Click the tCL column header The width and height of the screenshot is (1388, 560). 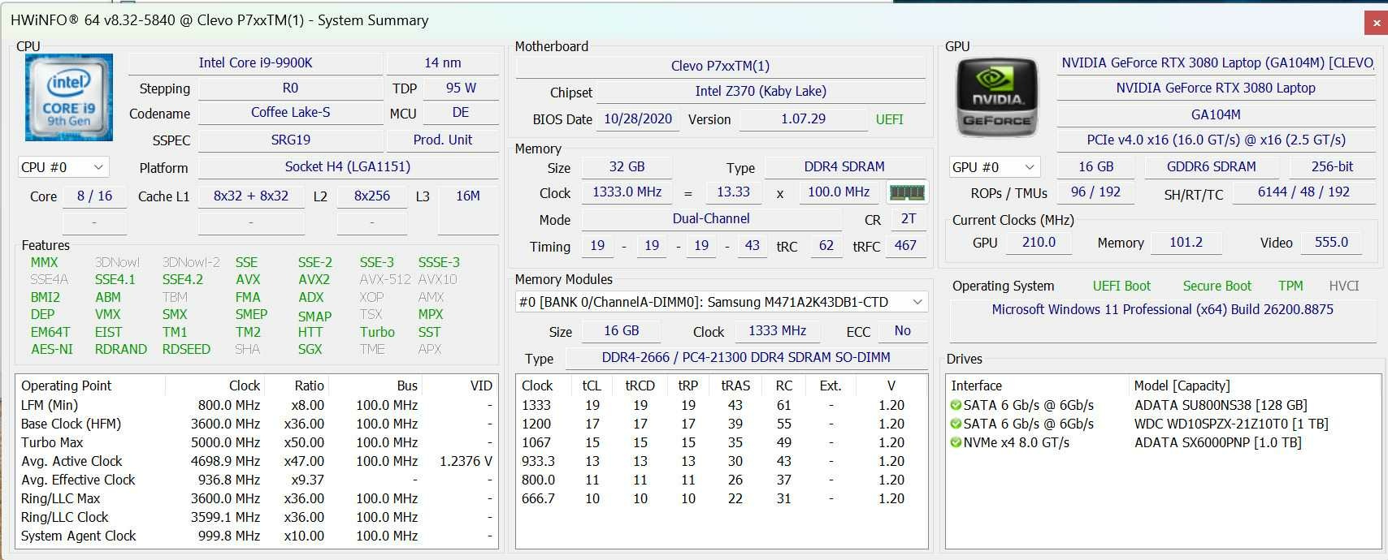point(592,386)
